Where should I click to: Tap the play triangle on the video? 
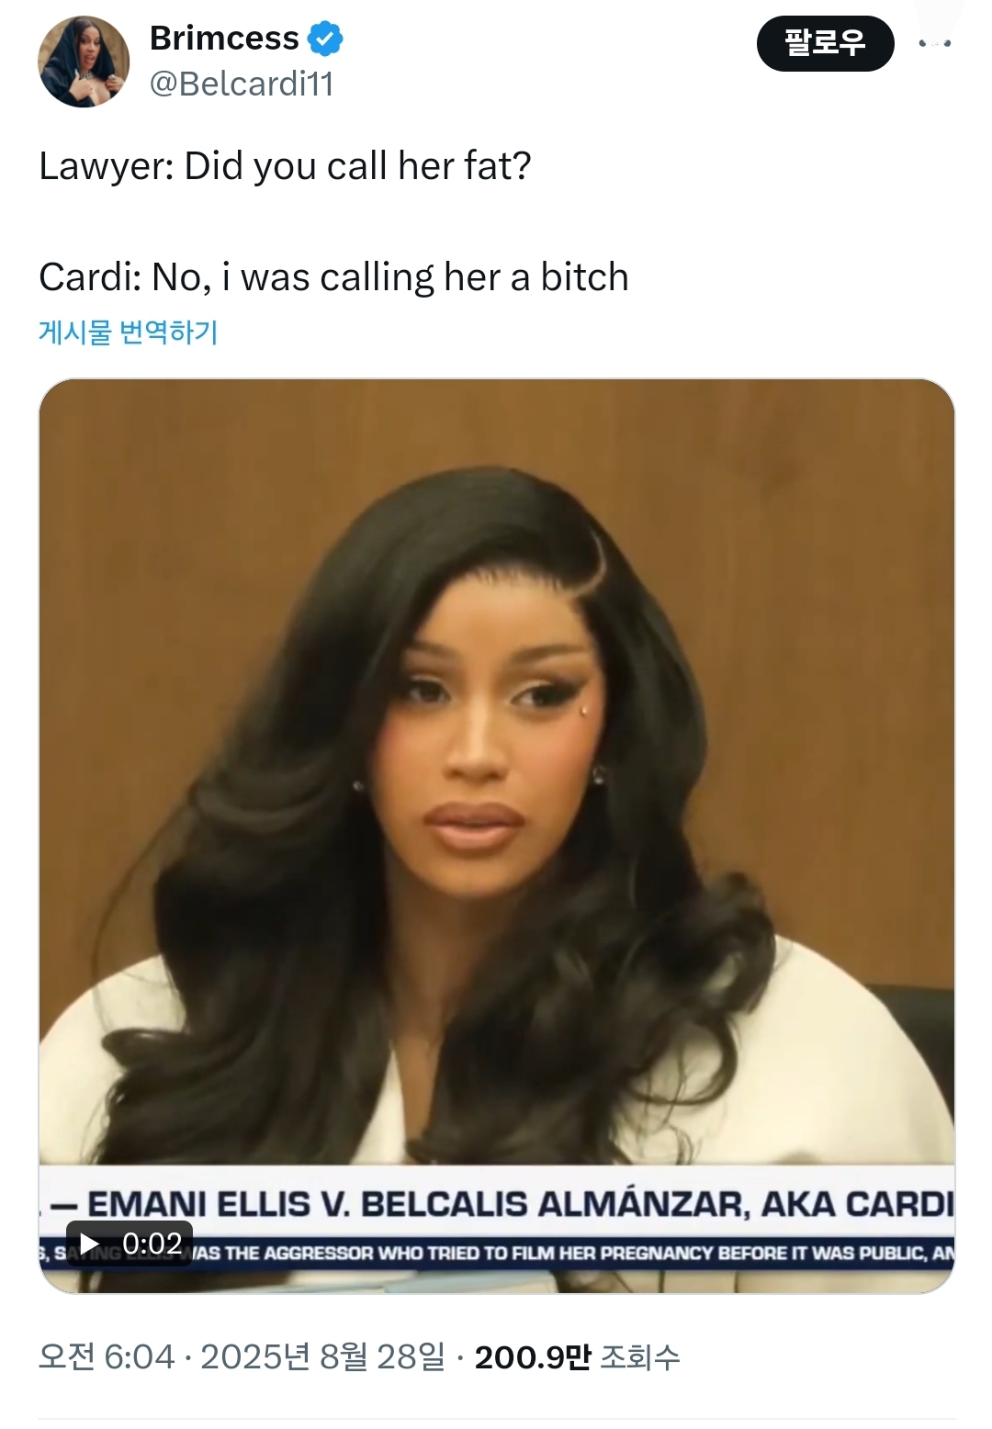click(x=90, y=1243)
